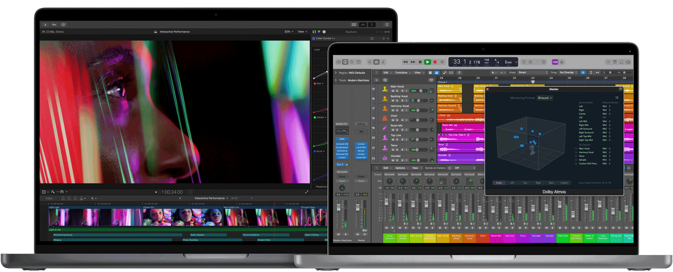The height and width of the screenshot is (272, 673).
Task: Open the Edit menu in tracks area
Action: point(387,73)
